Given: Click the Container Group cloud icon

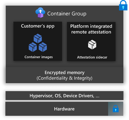Looking at the screenshot, I should point(40,13).
